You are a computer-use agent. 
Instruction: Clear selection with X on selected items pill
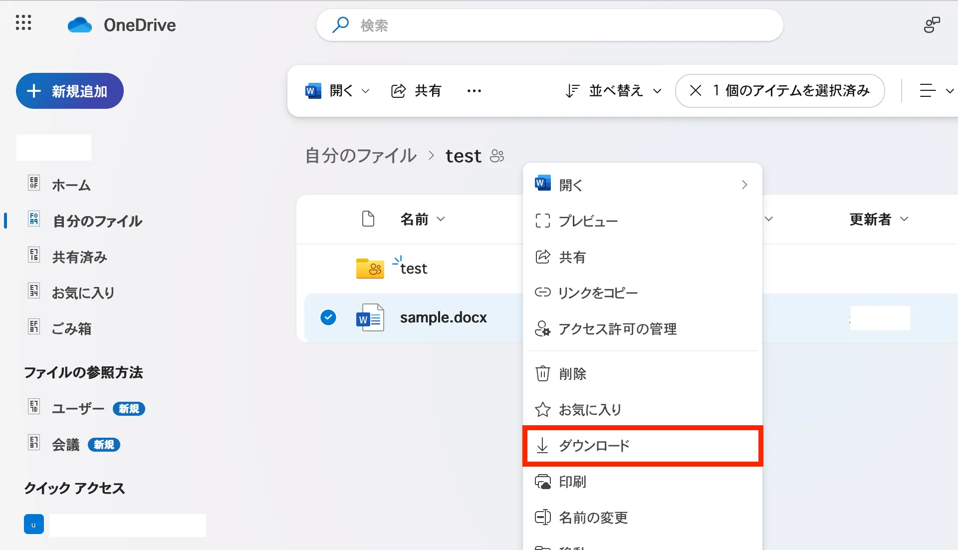(696, 91)
